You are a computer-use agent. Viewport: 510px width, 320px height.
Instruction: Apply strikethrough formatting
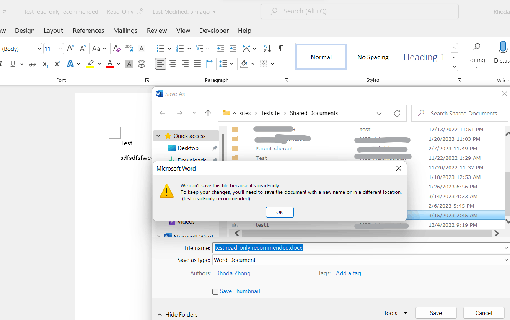point(33,64)
